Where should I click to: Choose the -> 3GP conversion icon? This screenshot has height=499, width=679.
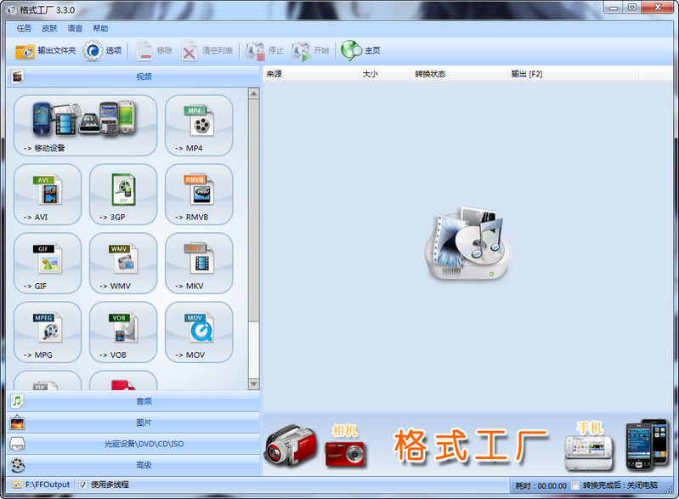123,195
